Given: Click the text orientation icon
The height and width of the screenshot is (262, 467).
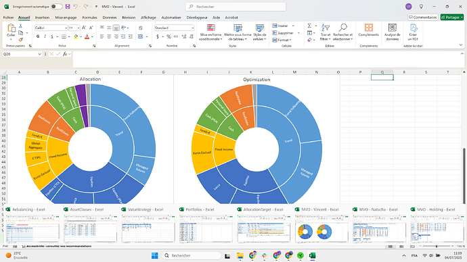Looking at the screenshot, I should pyautogui.click(x=124, y=28).
